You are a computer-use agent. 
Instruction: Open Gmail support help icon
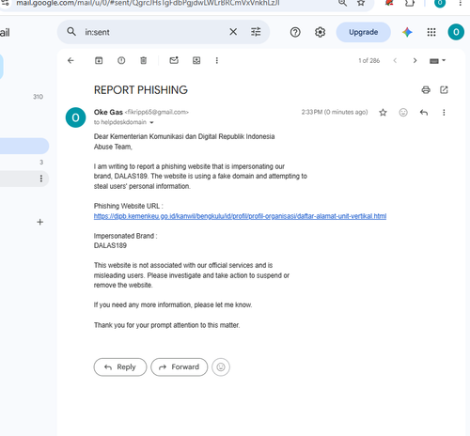coord(295,32)
